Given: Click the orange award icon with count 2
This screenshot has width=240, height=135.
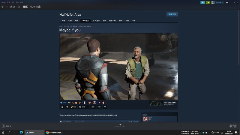Looking at the screenshot, I should pos(80,103).
